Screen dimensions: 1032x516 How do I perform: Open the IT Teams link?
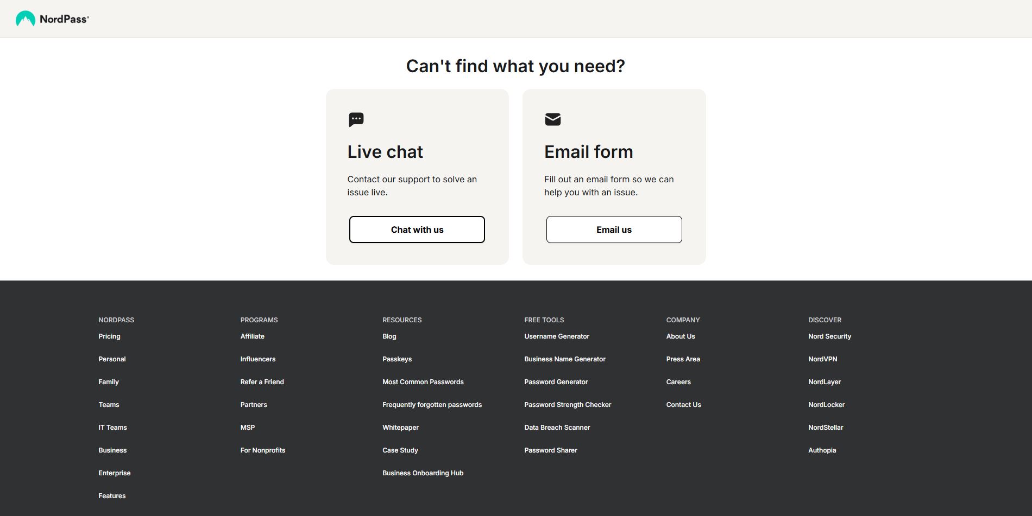112,428
